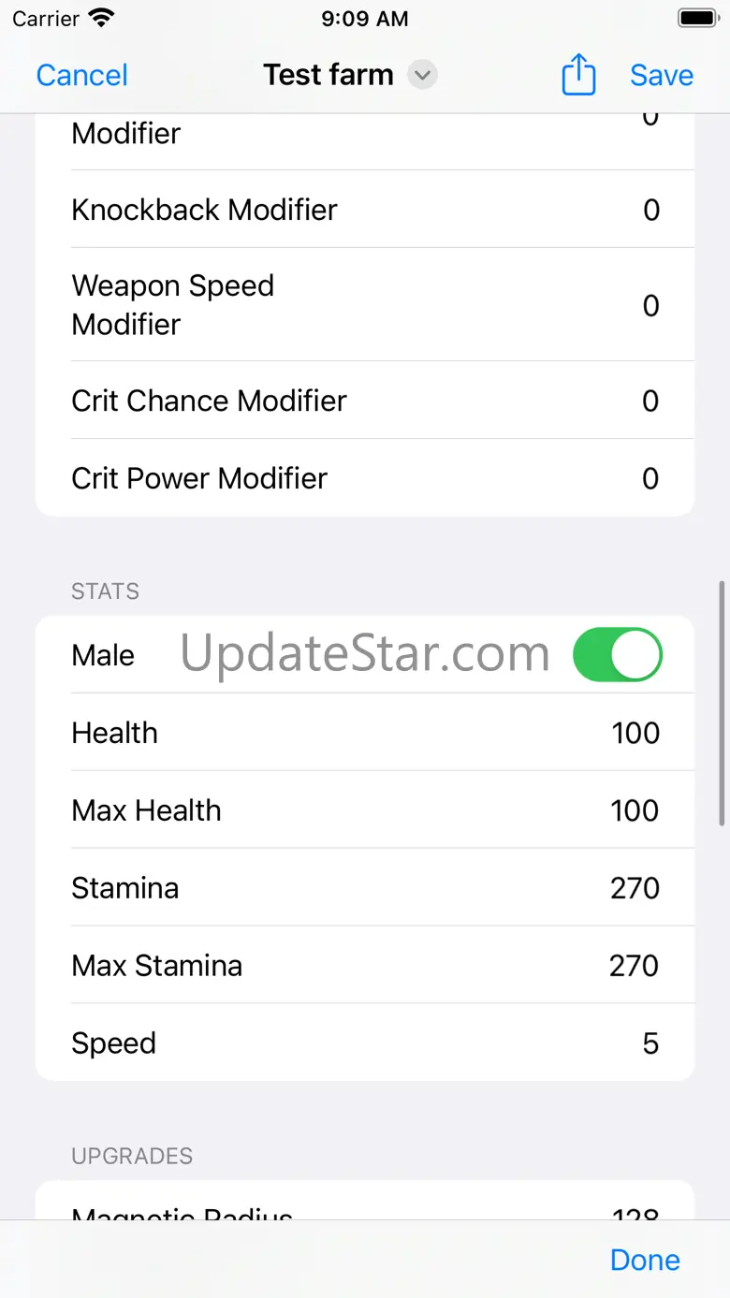Edit the Weapon Speed Modifier value
This screenshot has width=730, height=1298.
click(650, 305)
